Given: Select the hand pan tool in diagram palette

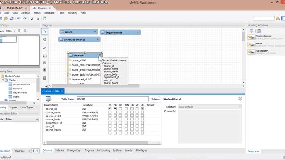Looking at the screenshot, I should pyautogui.click(x=45, y=40).
